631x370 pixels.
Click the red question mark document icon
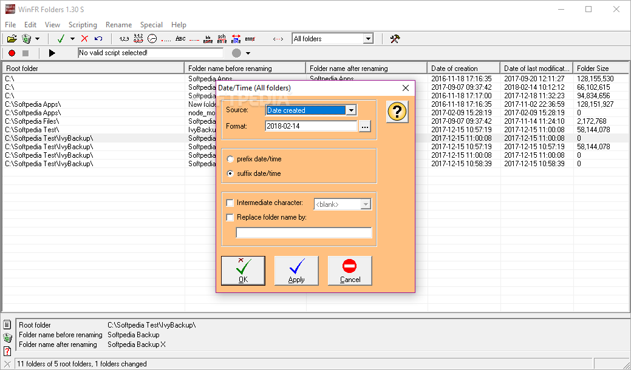point(7,351)
